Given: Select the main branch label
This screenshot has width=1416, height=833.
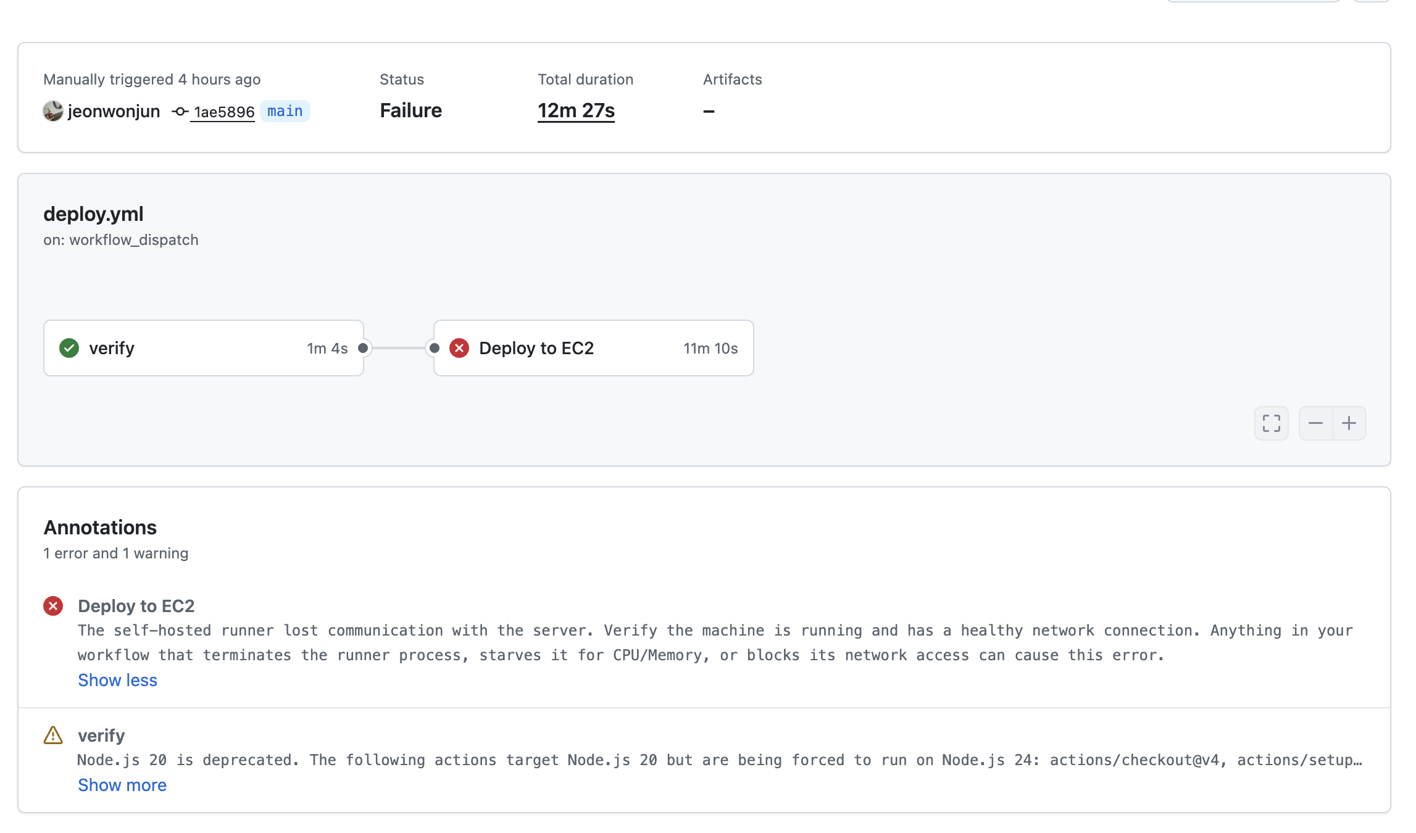Looking at the screenshot, I should point(285,111).
